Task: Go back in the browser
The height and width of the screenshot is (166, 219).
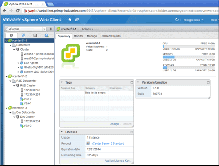Action: pyautogui.click(x=5, y=11)
